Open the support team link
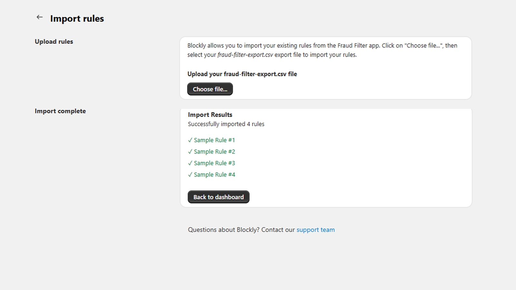 coord(315,230)
